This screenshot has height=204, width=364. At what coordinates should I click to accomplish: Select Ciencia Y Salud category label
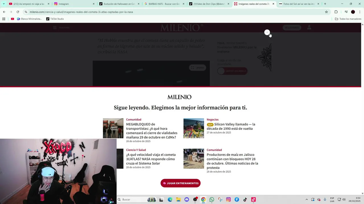point(136,150)
